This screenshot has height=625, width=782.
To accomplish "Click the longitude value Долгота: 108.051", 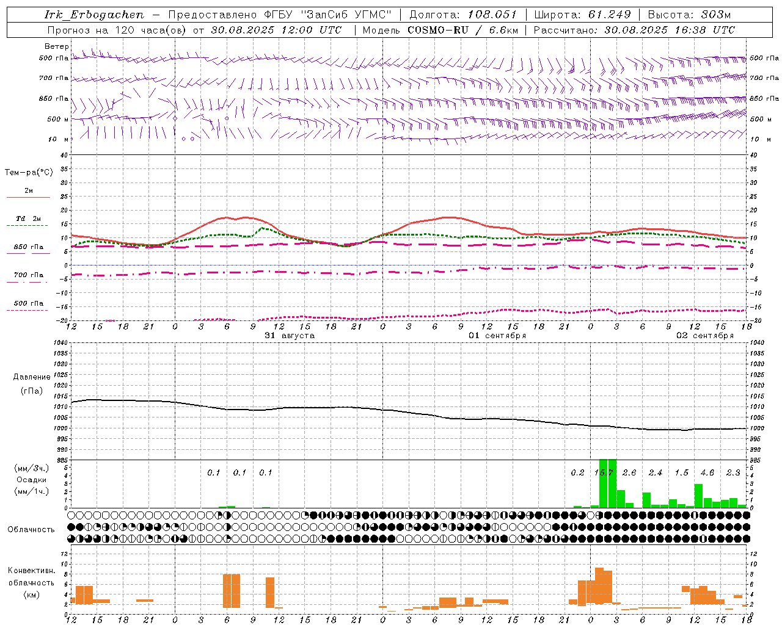I will (463, 15).
